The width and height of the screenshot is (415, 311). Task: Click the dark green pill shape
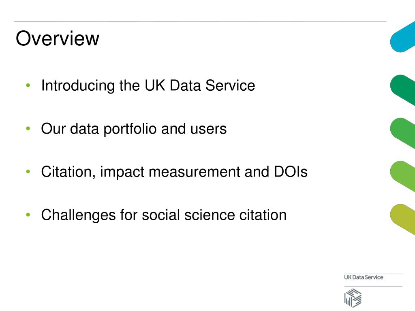tap(402, 90)
